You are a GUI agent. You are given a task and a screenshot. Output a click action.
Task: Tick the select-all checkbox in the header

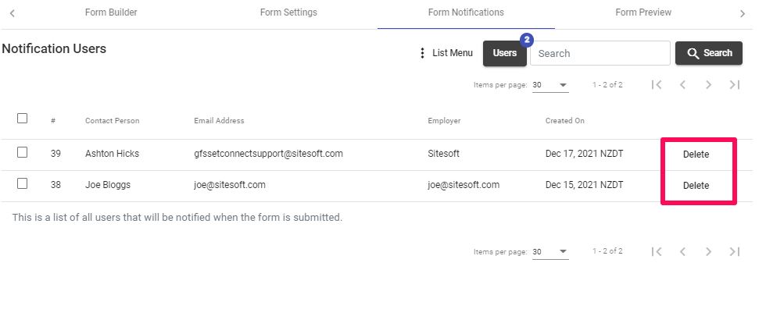click(22, 119)
